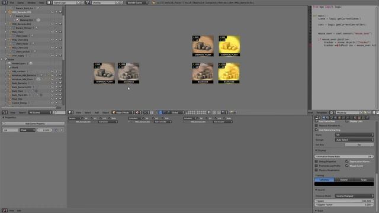379x213 pixels.
Task: Open the Game Logic screen layout dropdown
Action: click(65, 2)
